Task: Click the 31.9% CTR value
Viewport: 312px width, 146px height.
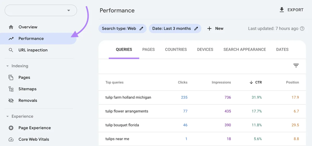Action: tap(256, 97)
